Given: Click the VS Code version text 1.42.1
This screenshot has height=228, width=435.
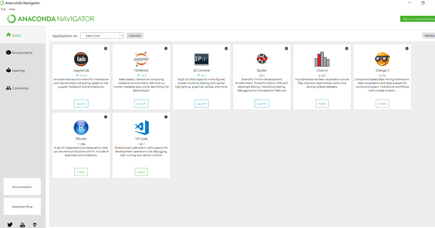Looking at the screenshot, I should coord(141,144).
